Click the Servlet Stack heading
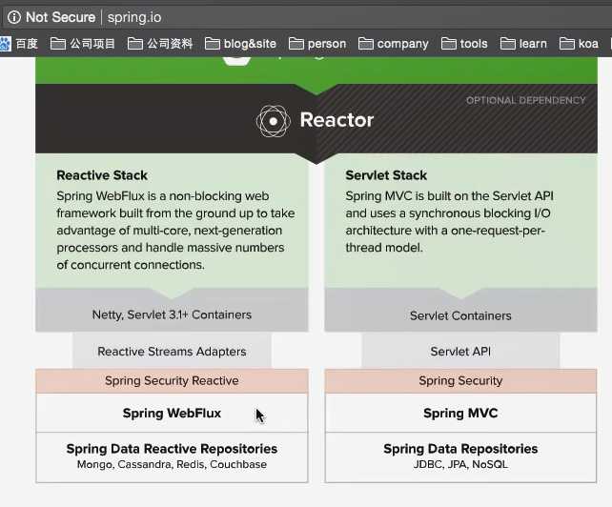 pyautogui.click(x=386, y=175)
